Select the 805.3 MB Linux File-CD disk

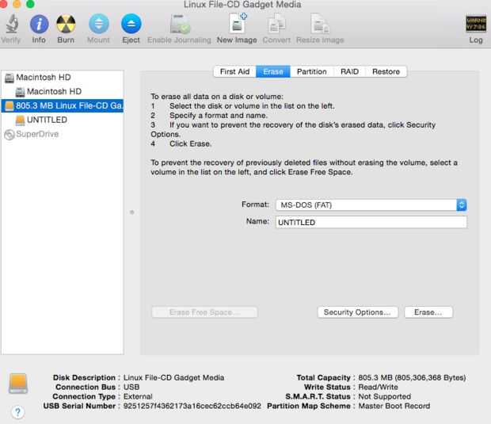63,105
